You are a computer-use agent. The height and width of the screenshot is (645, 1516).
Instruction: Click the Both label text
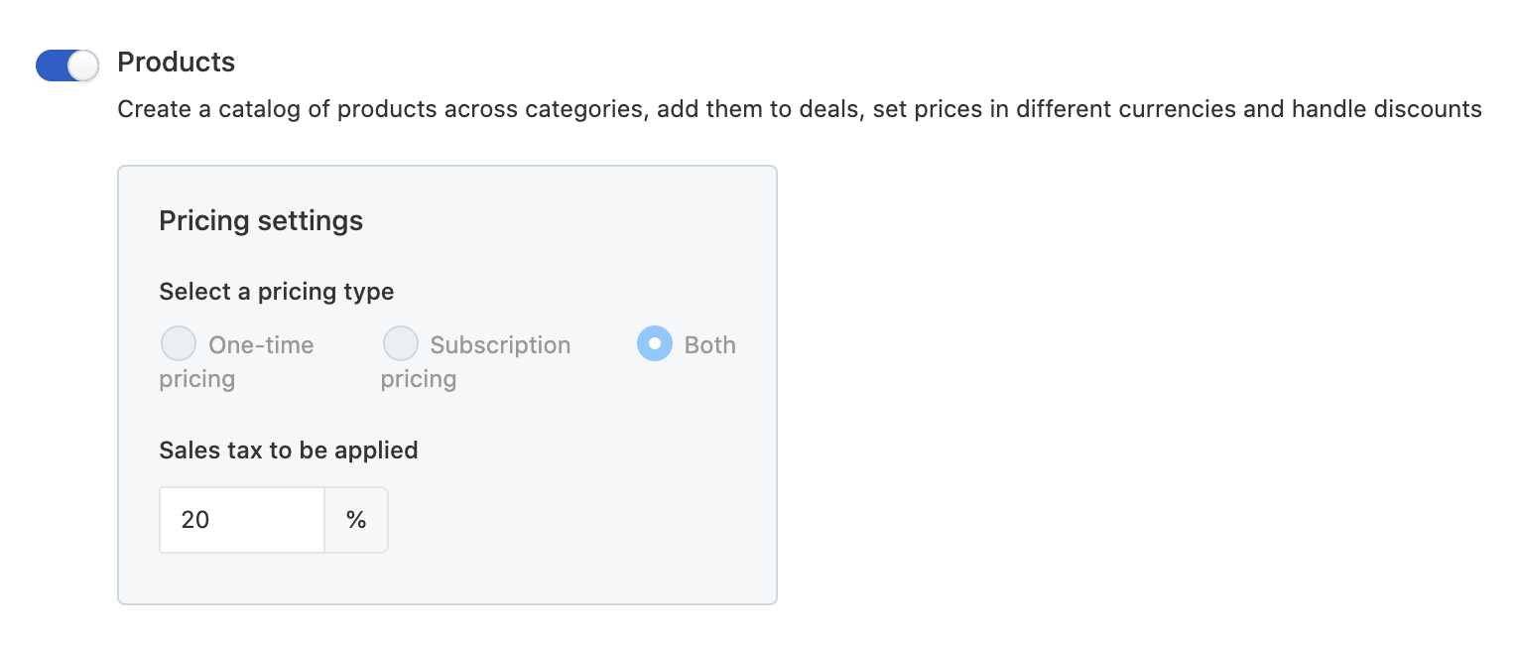[x=710, y=345]
